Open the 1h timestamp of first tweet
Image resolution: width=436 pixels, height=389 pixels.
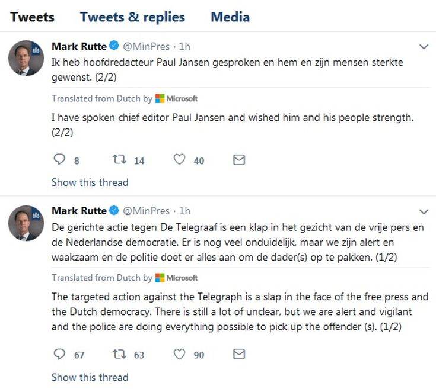[x=184, y=46]
